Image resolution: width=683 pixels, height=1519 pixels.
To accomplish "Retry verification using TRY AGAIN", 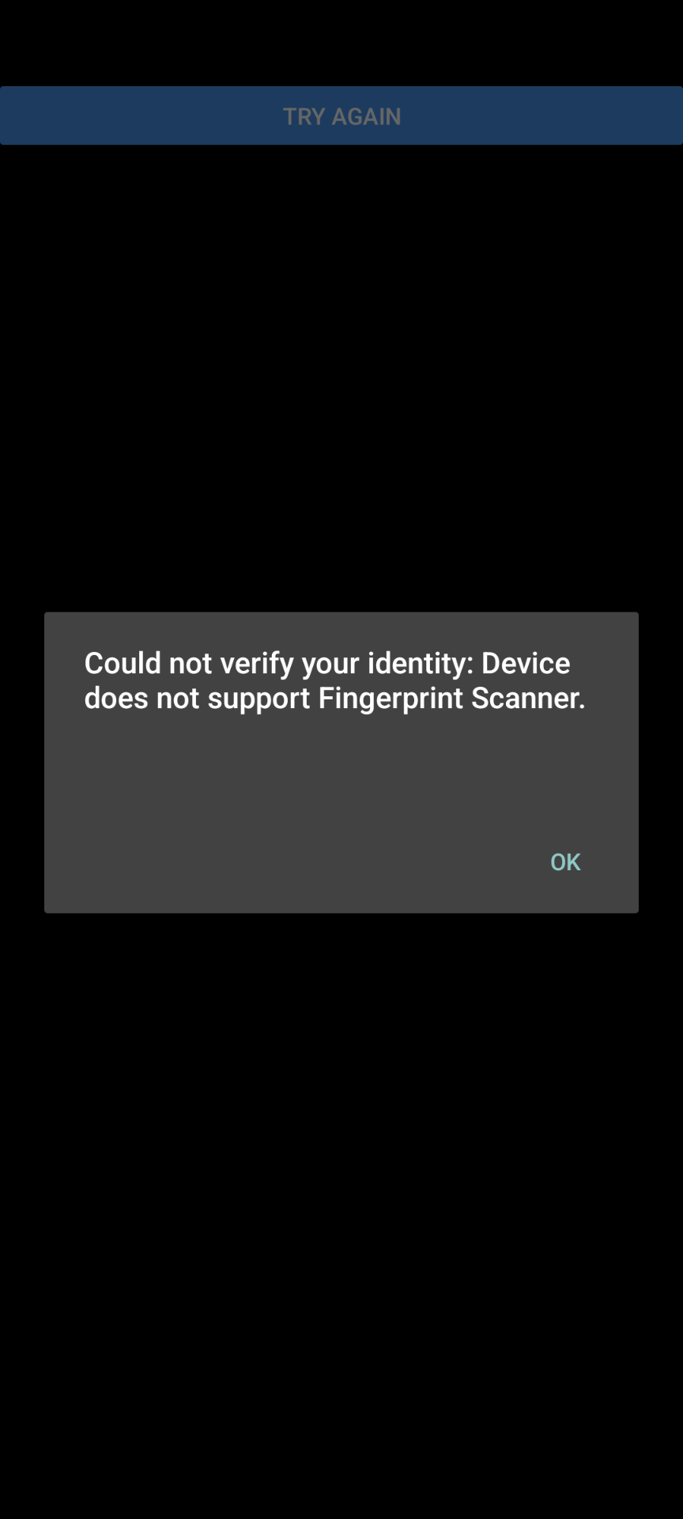I will point(341,116).
